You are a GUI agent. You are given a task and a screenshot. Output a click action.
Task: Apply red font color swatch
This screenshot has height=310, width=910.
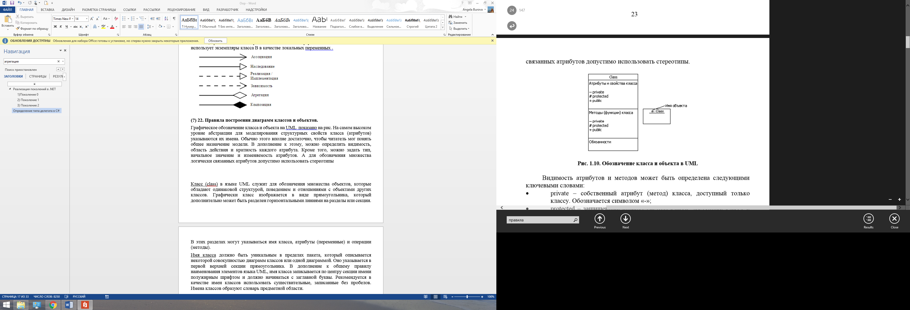coord(112,27)
